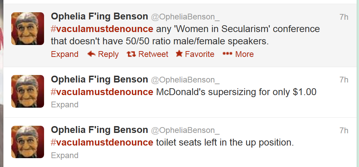Open hashtag #vaculamustdenounce in first tweet
The width and height of the screenshot is (359, 167).
coord(102,29)
